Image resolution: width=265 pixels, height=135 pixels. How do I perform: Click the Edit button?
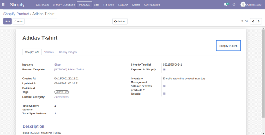click(x=7, y=21)
